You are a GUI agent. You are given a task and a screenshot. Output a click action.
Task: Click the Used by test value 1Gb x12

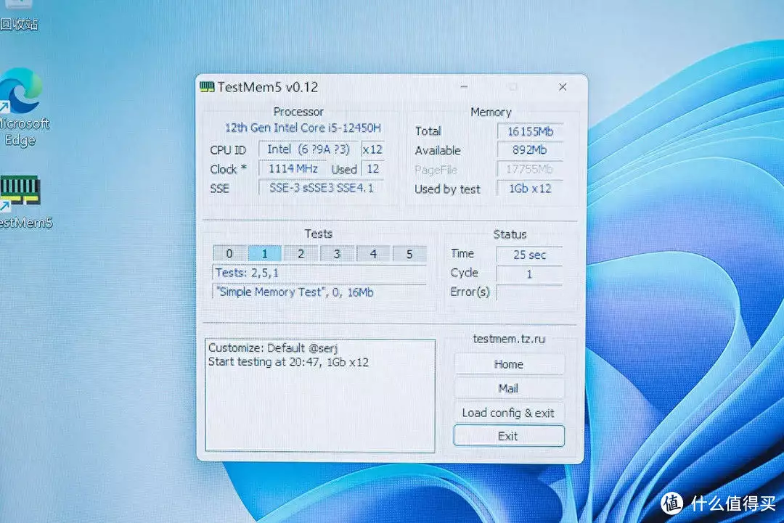pos(530,189)
